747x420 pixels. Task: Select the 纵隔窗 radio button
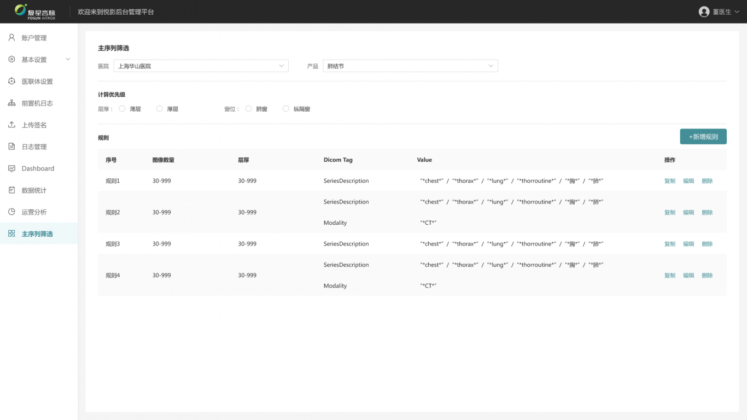point(285,109)
